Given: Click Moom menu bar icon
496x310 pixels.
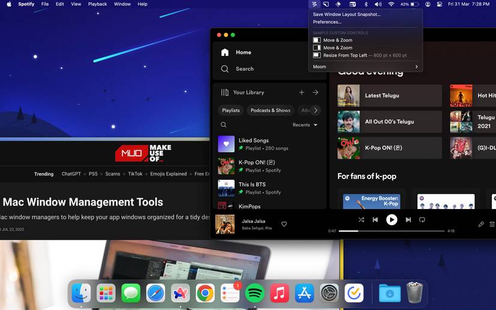Looking at the screenshot, I should click(314, 4).
